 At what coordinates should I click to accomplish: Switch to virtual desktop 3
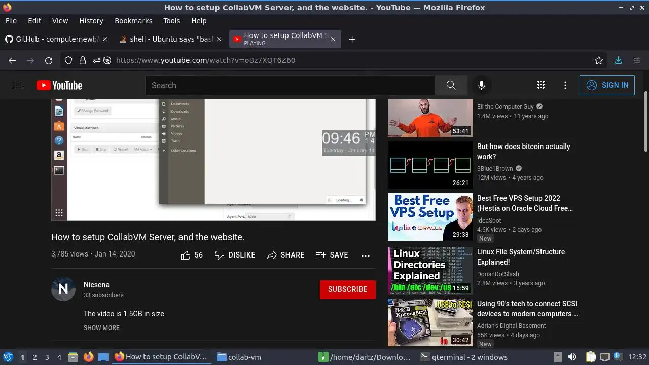click(47, 357)
